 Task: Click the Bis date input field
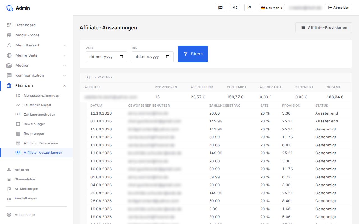point(153,57)
